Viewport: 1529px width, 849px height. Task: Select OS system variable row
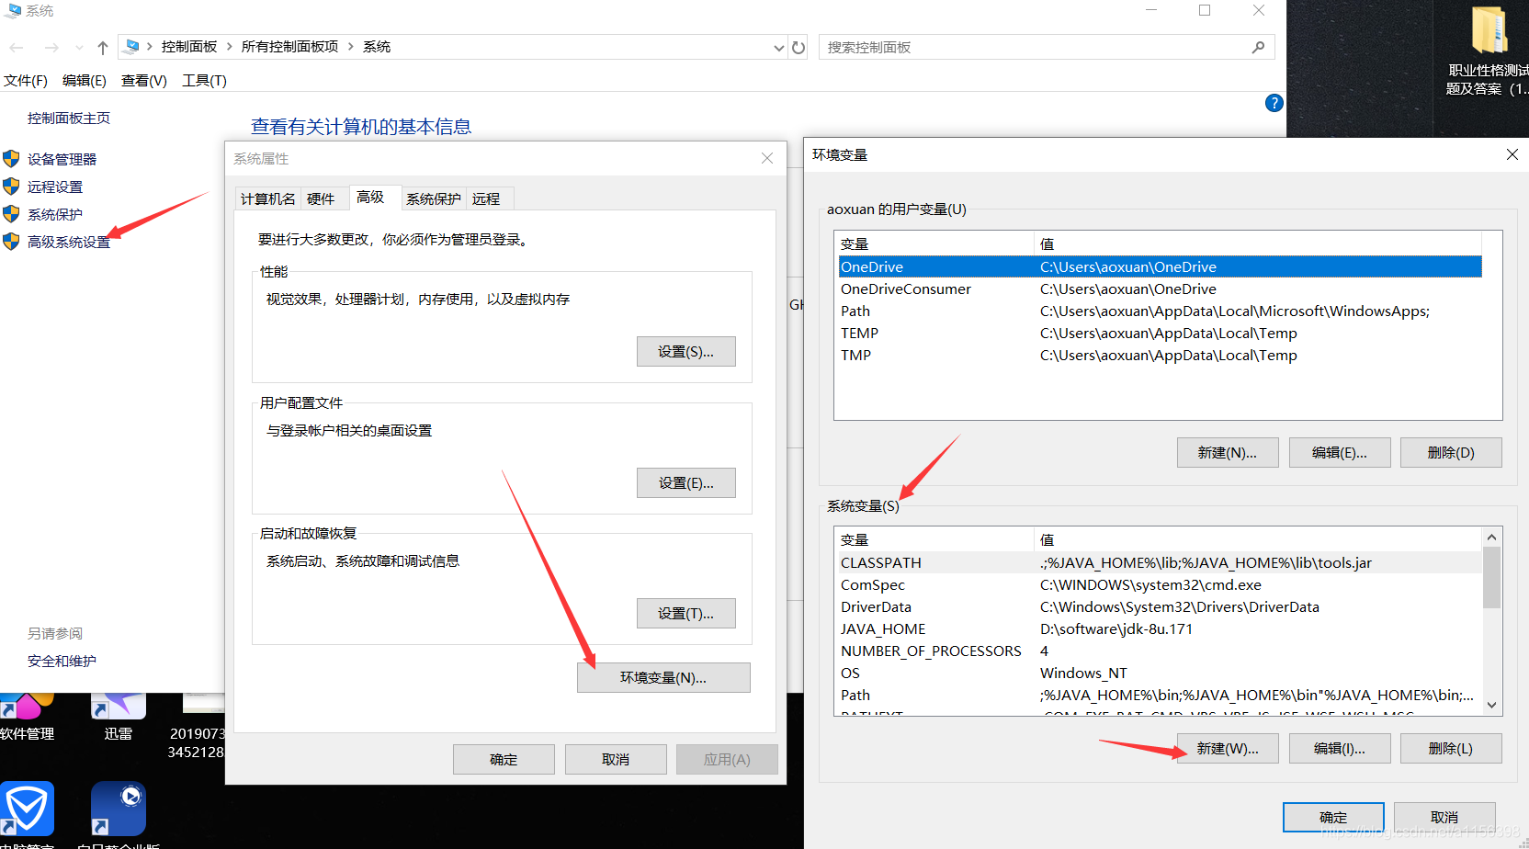coord(1160,673)
